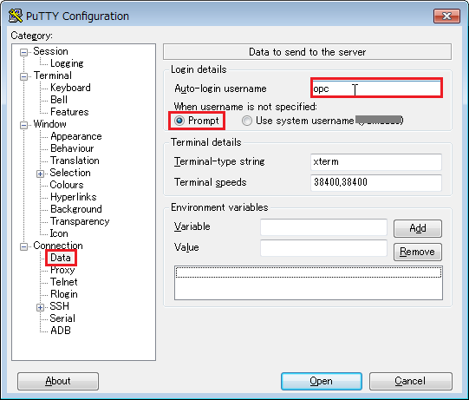
Task: Remove the selected environment variable
Action: [418, 252]
